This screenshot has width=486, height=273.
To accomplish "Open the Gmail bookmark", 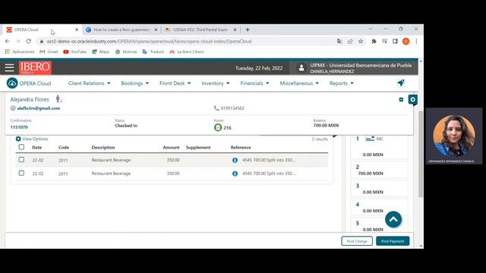I will (x=49, y=52).
